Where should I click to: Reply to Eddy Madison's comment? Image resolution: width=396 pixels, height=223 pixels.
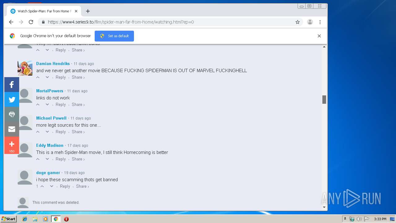point(61,159)
